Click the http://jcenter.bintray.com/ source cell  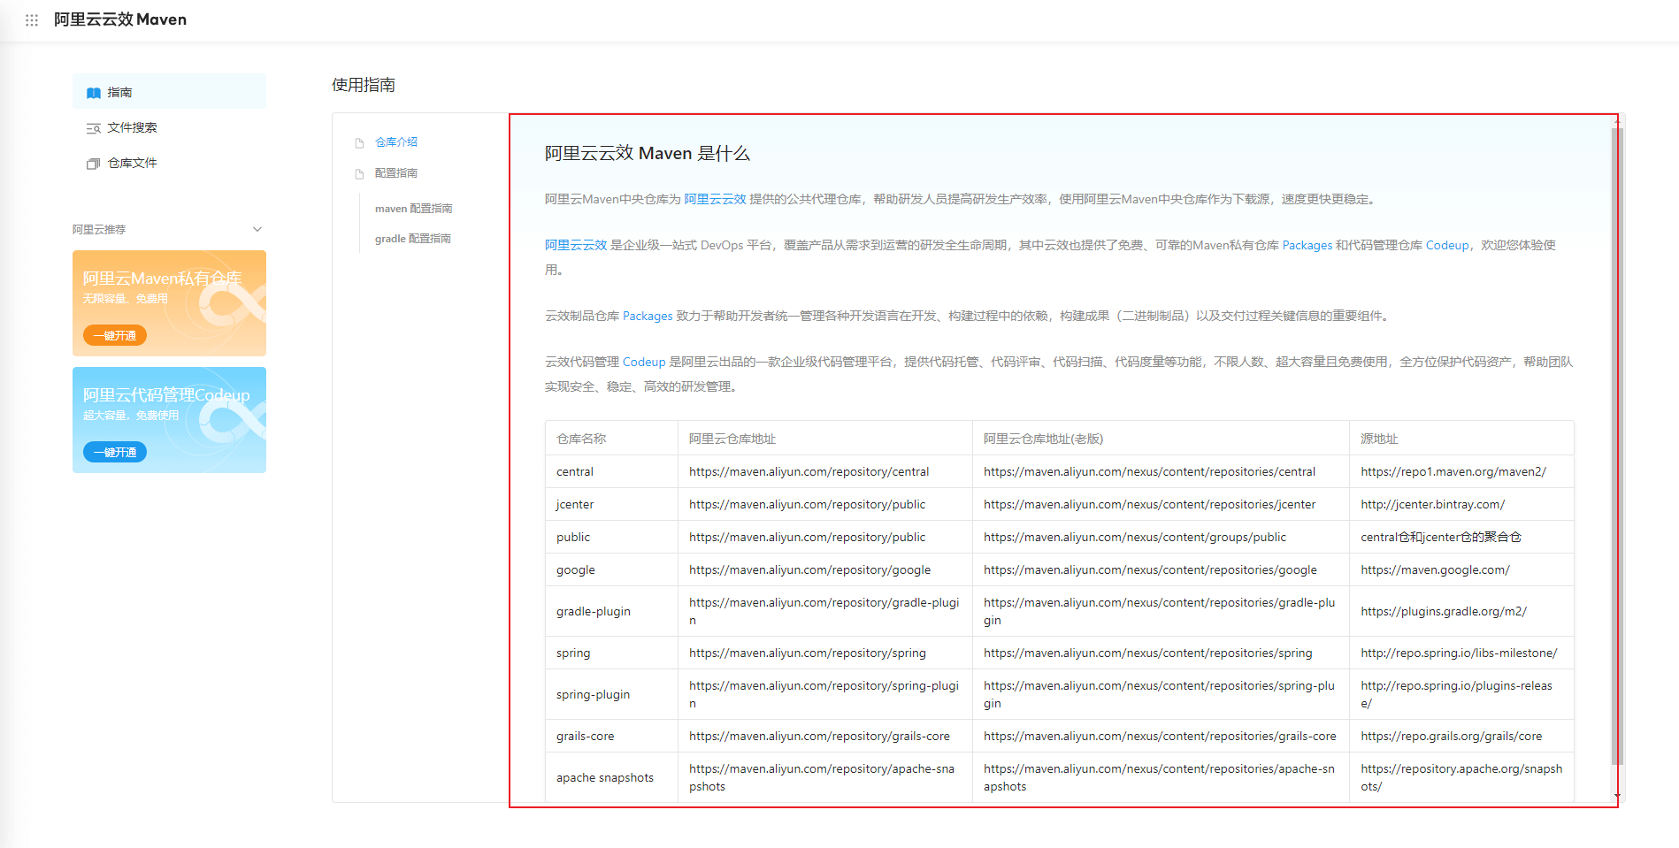(x=1461, y=504)
